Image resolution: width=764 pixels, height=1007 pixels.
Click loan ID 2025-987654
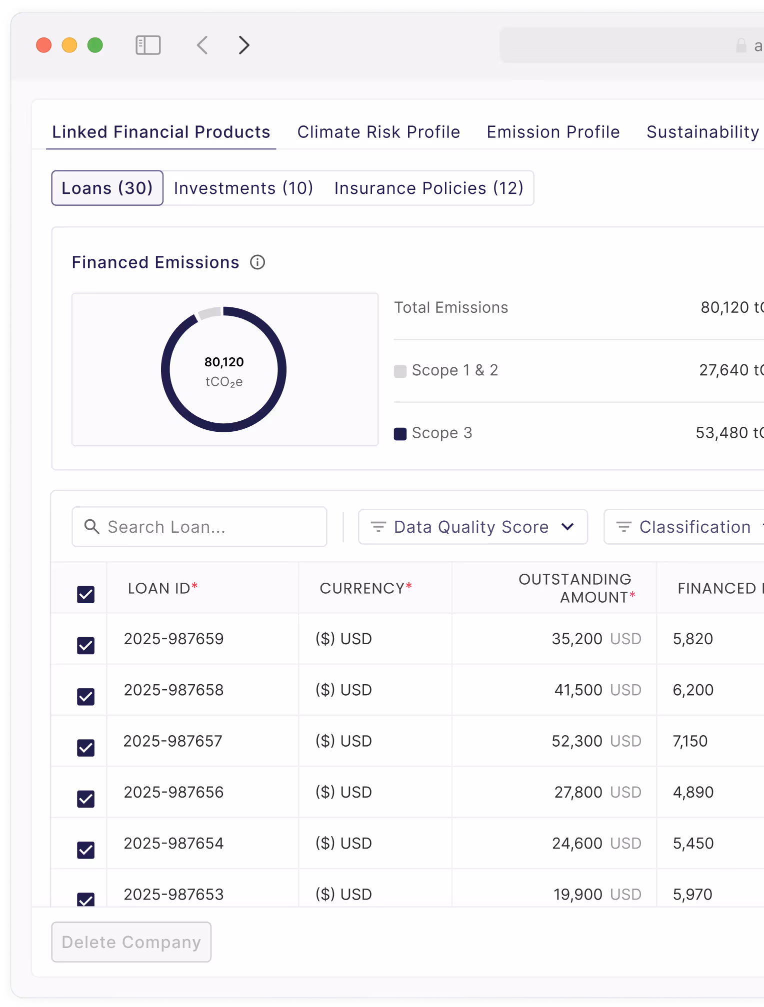[173, 843]
